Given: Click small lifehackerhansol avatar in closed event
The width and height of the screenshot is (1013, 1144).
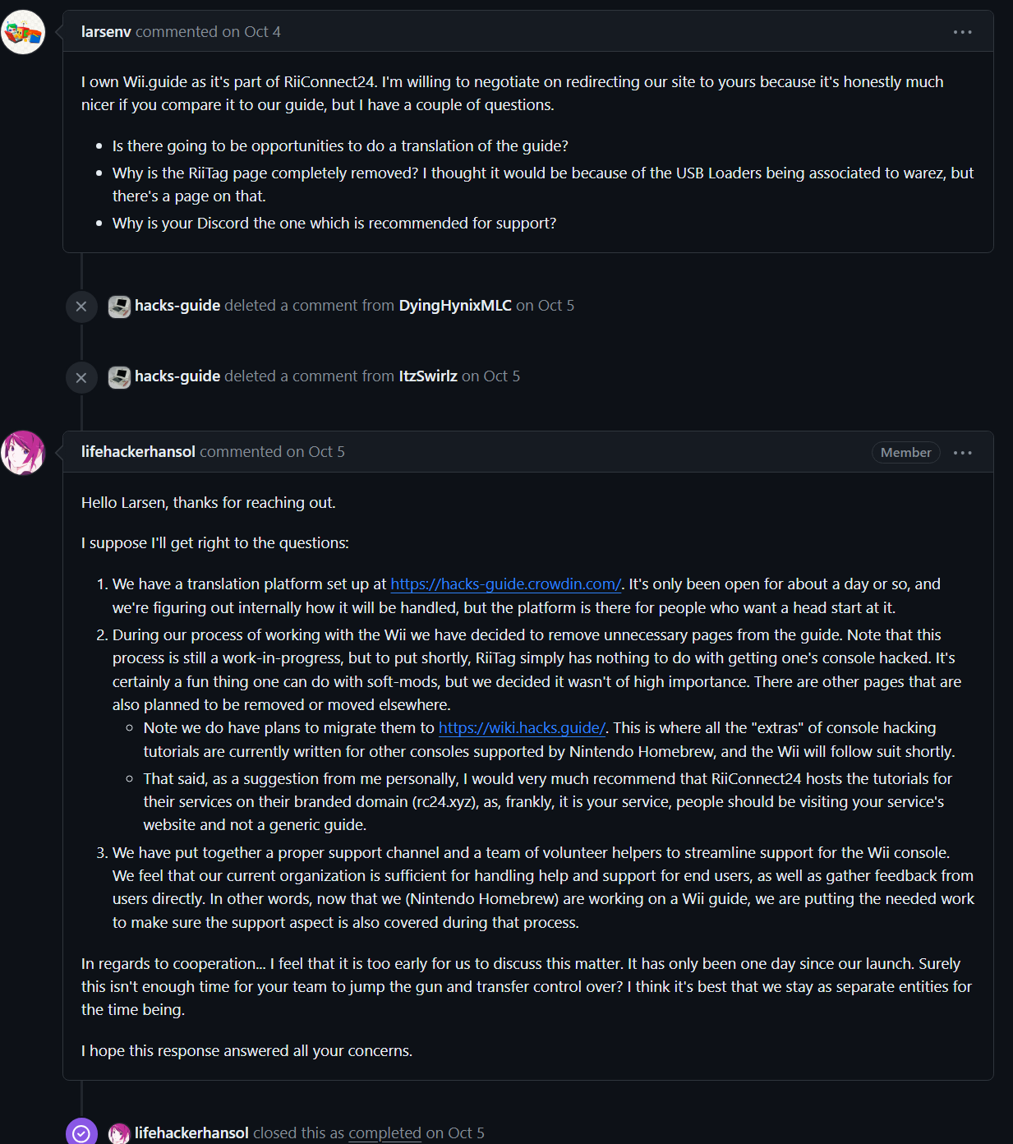Looking at the screenshot, I should tap(120, 1133).
